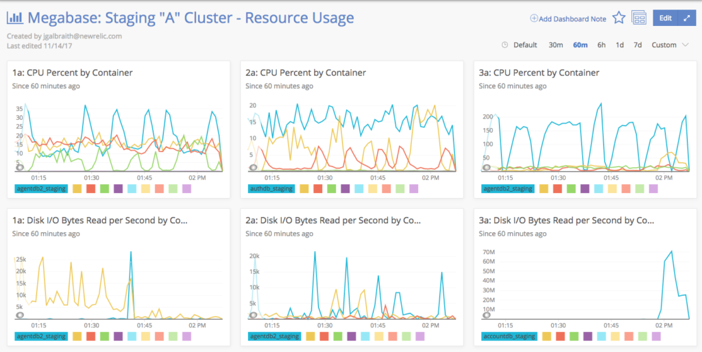Click gray marker circle in 2a CPU chart
The width and height of the screenshot is (702, 352).
(x=253, y=167)
